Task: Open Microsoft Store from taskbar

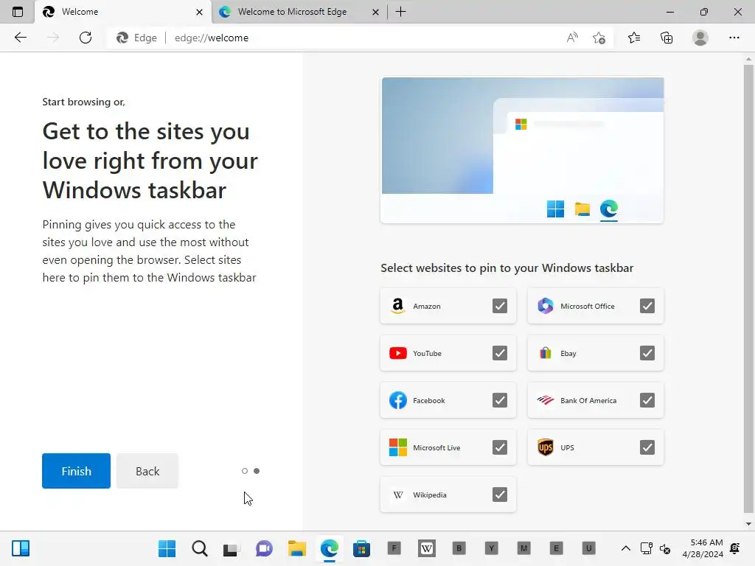Action: pyautogui.click(x=361, y=548)
